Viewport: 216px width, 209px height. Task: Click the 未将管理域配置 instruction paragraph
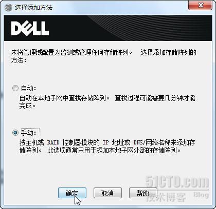103,56
